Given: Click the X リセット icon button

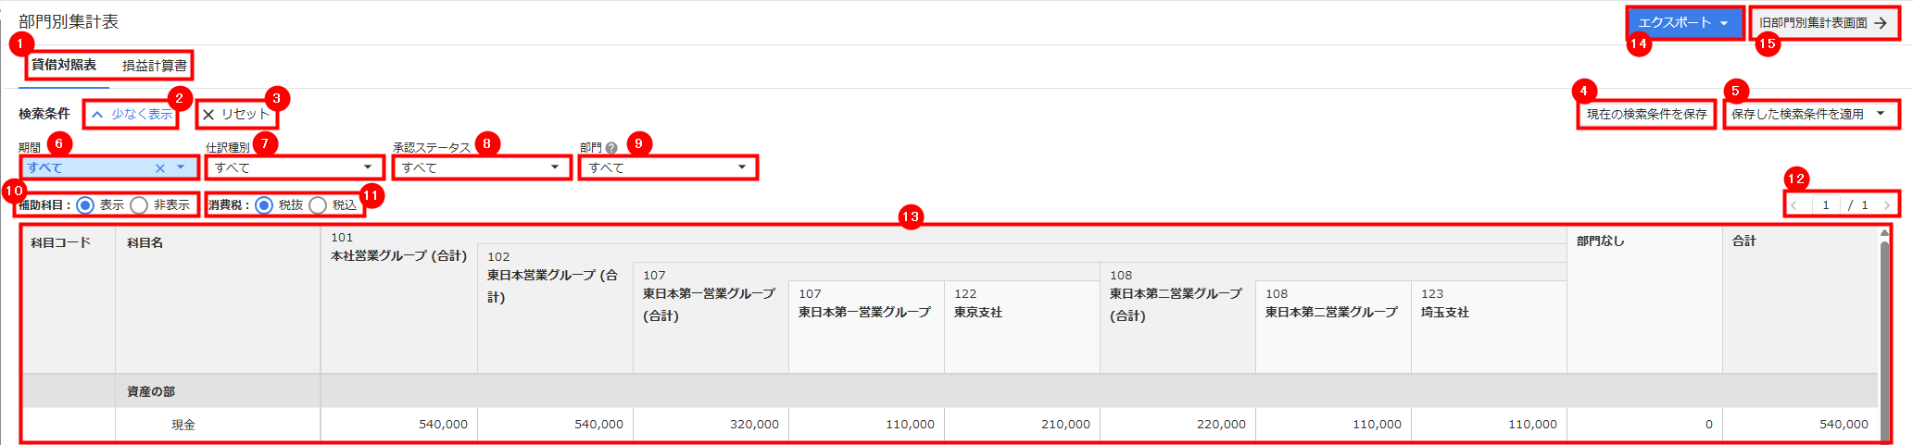Looking at the screenshot, I should (x=209, y=115).
